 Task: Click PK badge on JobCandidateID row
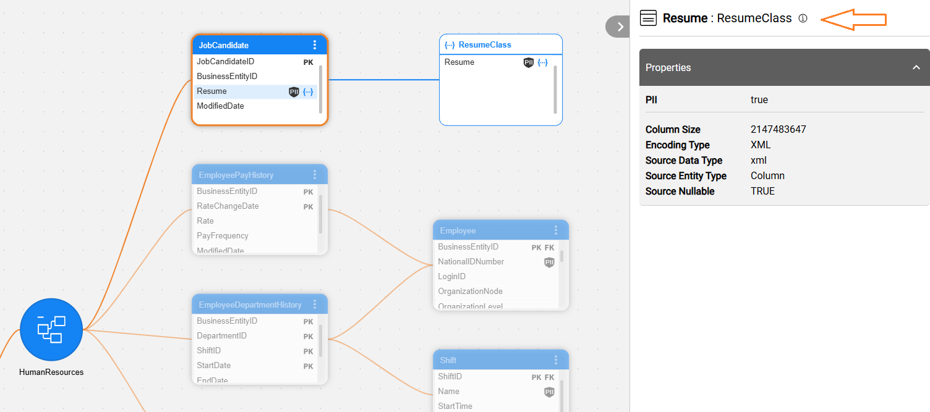click(x=308, y=62)
